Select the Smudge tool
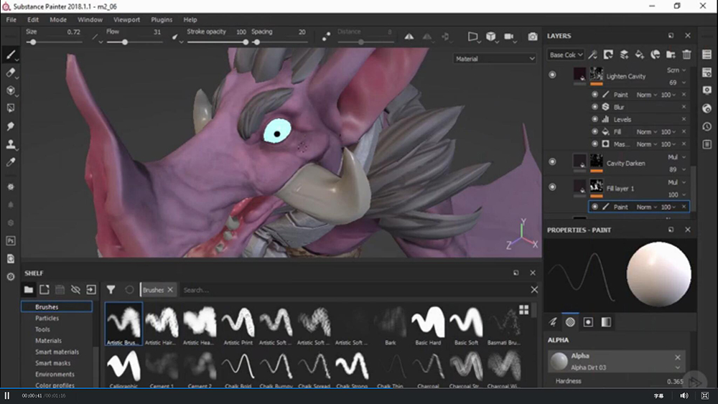 (x=11, y=126)
